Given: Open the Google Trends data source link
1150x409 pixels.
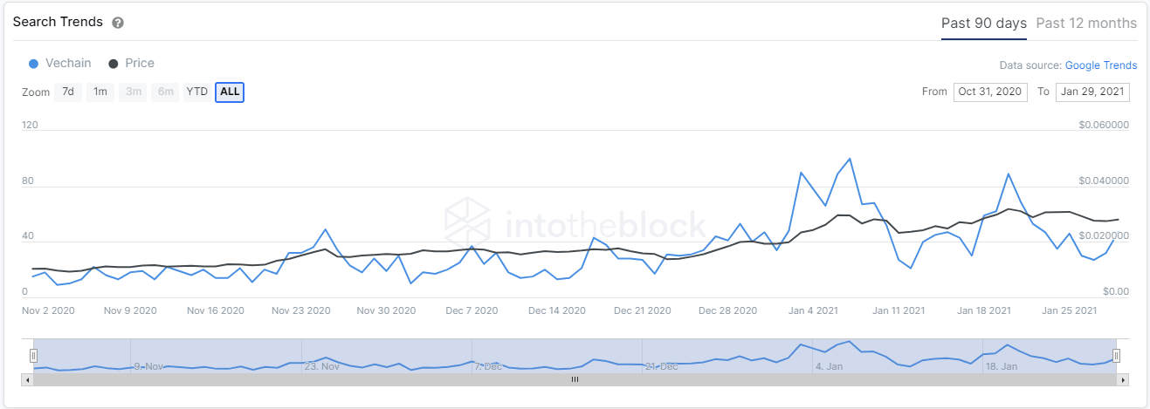Looking at the screenshot, I should pyautogui.click(x=1101, y=65).
